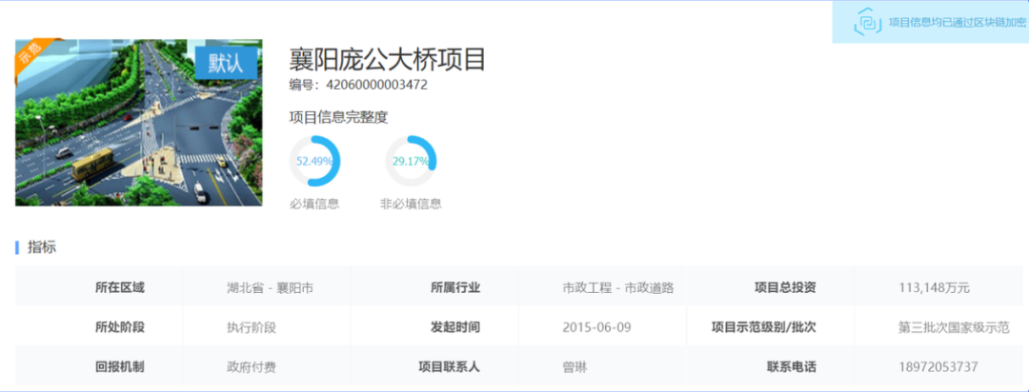Select the value 第三批次国家级示范

[954, 327]
